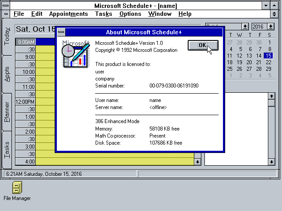Viewport: 282px width, 211px height.
Task: Switch to the Today tab
Action: tap(7, 36)
